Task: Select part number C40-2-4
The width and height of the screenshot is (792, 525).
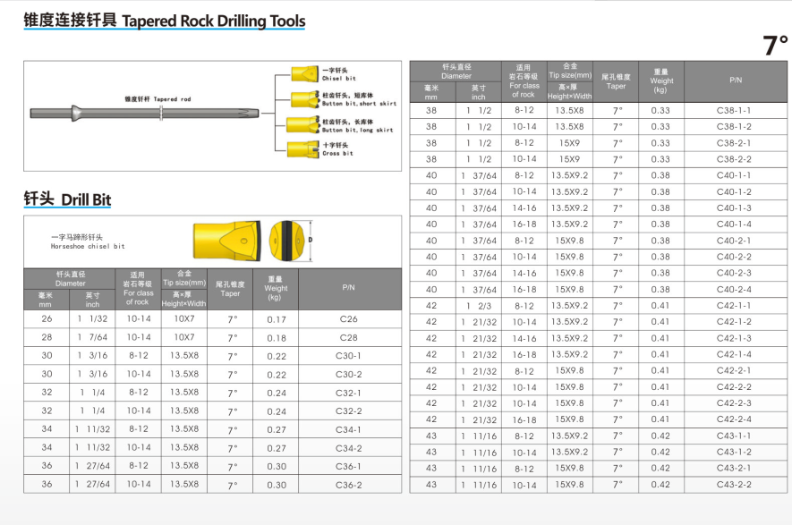Action: [x=734, y=289]
